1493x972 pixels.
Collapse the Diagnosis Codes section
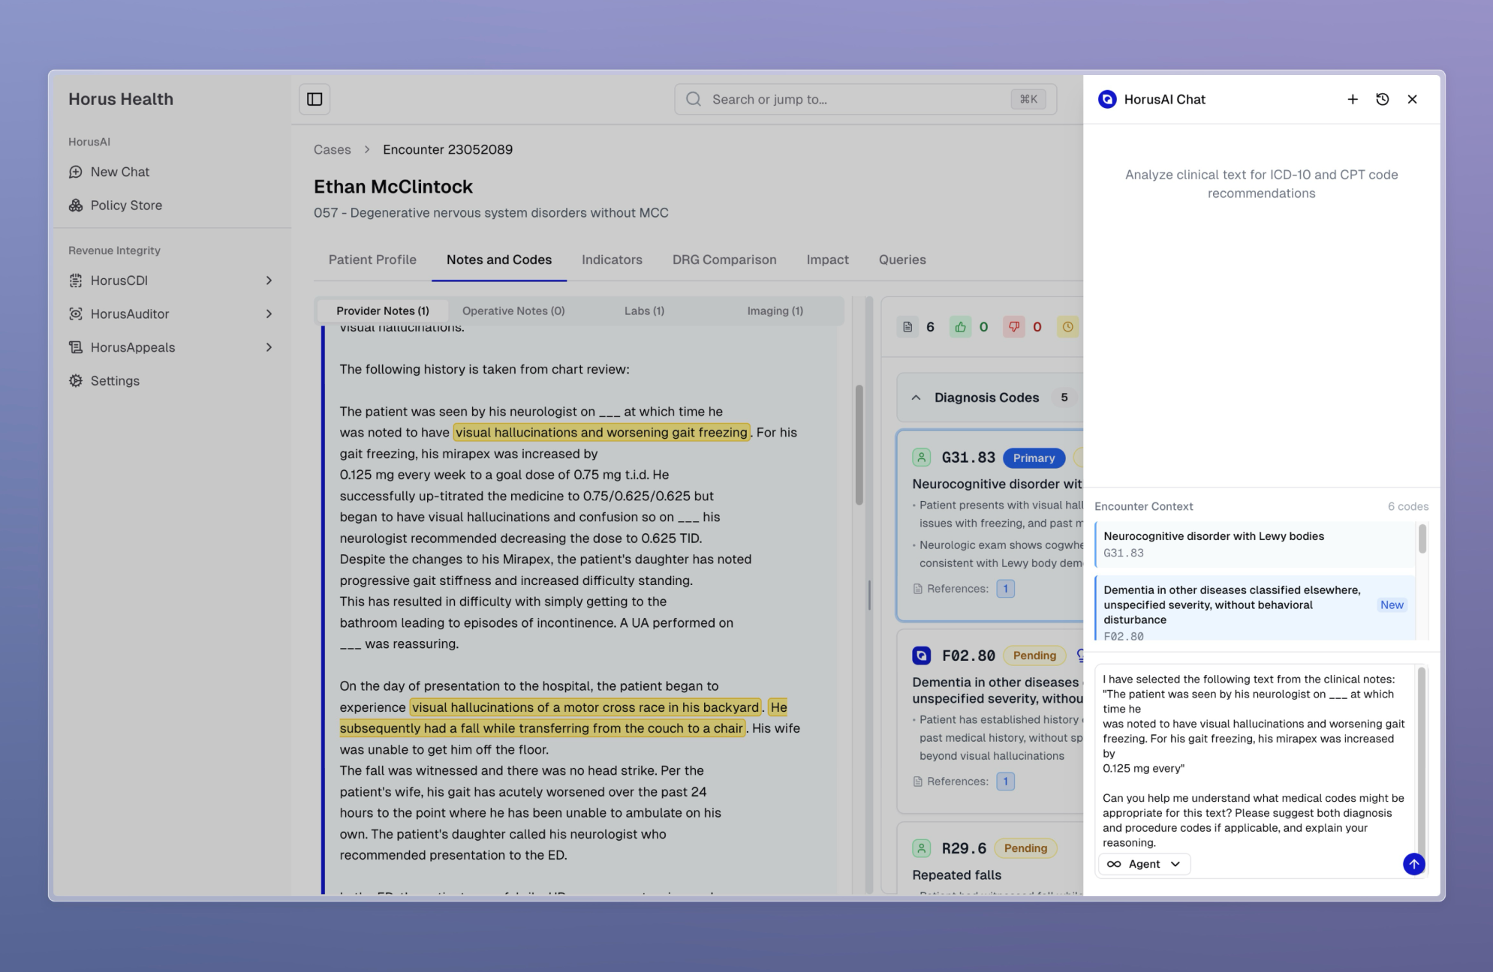pyautogui.click(x=916, y=397)
